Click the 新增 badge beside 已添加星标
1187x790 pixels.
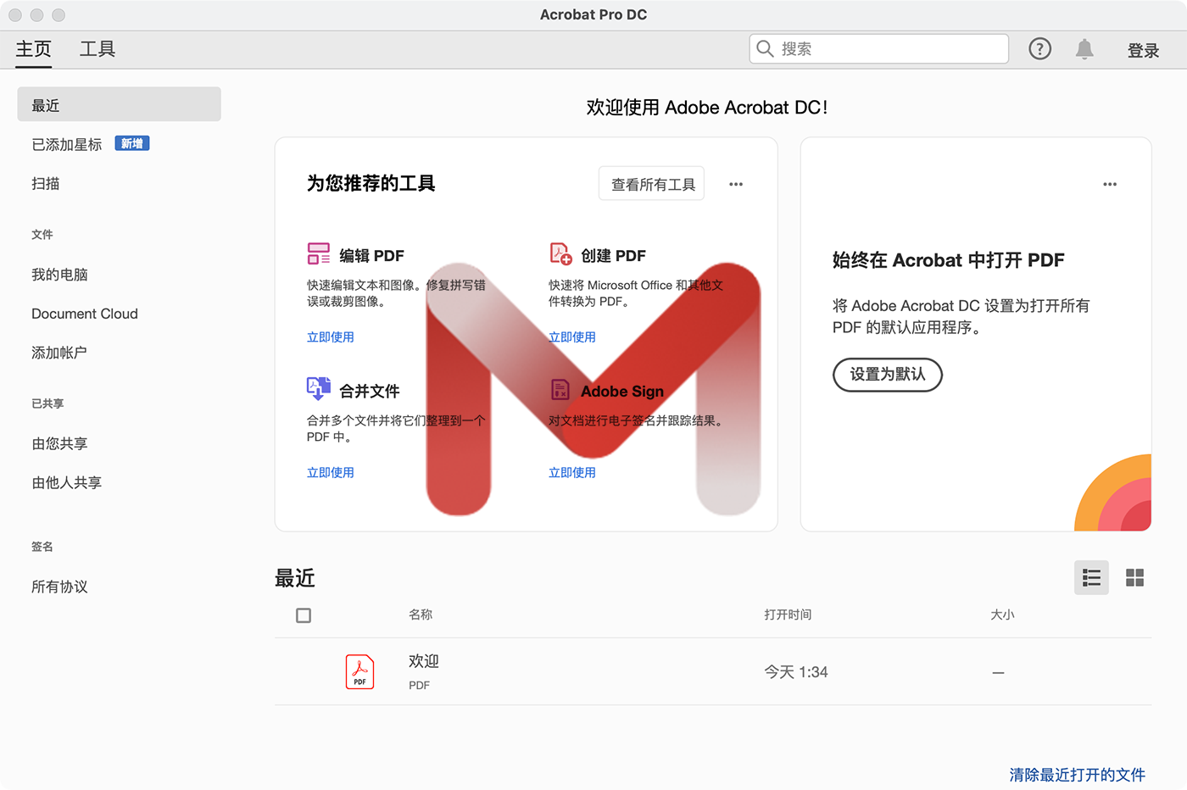pos(132,144)
